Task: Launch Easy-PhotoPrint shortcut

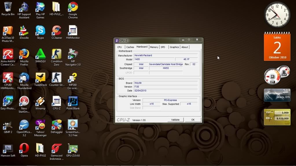Action: pos(8,103)
